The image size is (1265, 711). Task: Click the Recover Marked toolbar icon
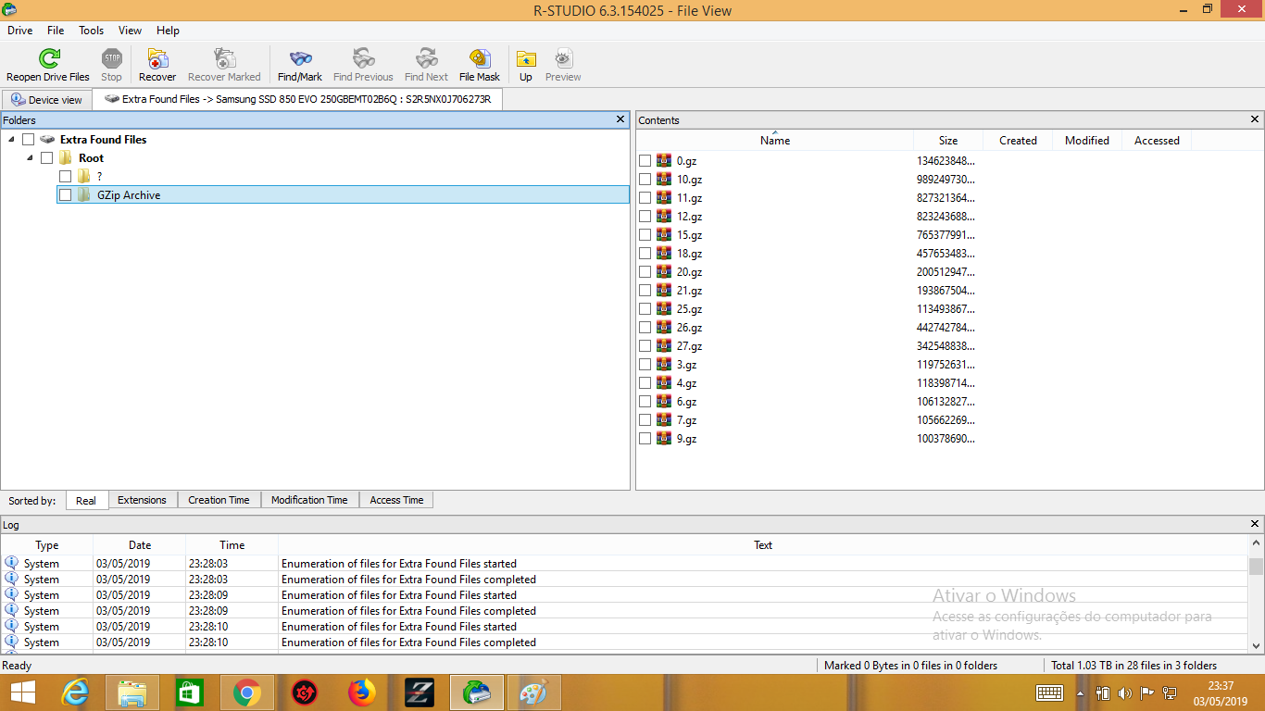[x=224, y=59]
